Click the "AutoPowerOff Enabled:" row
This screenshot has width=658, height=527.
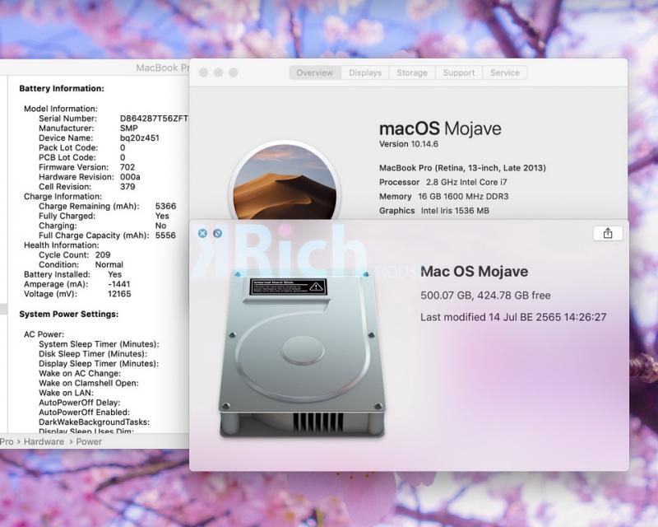tap(85, 413)
